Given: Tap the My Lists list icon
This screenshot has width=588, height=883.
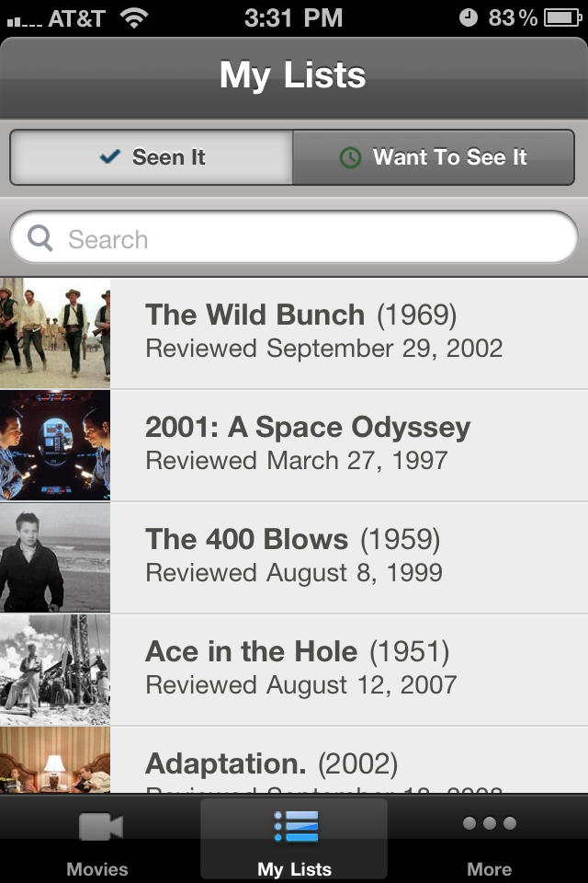Looking at the screenshot, I should point(296,827).
